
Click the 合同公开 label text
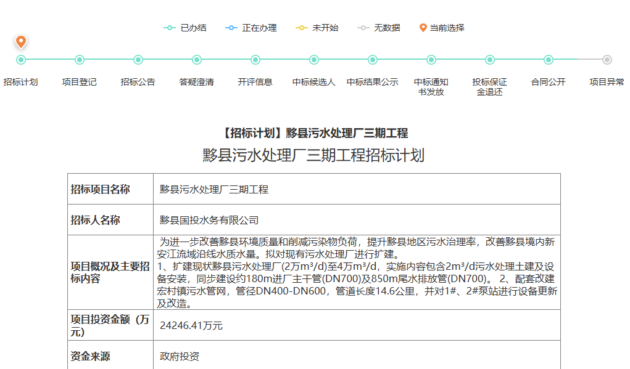tap(549, 82)
